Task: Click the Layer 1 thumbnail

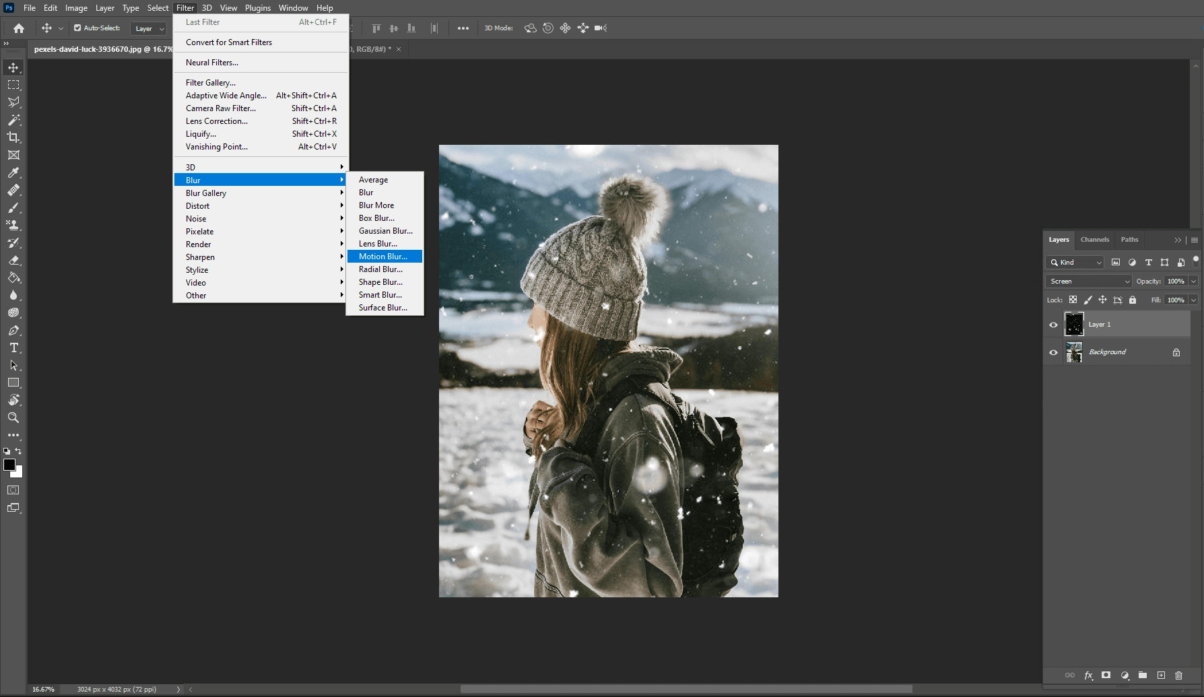Action: click(x=1074, y=325)
